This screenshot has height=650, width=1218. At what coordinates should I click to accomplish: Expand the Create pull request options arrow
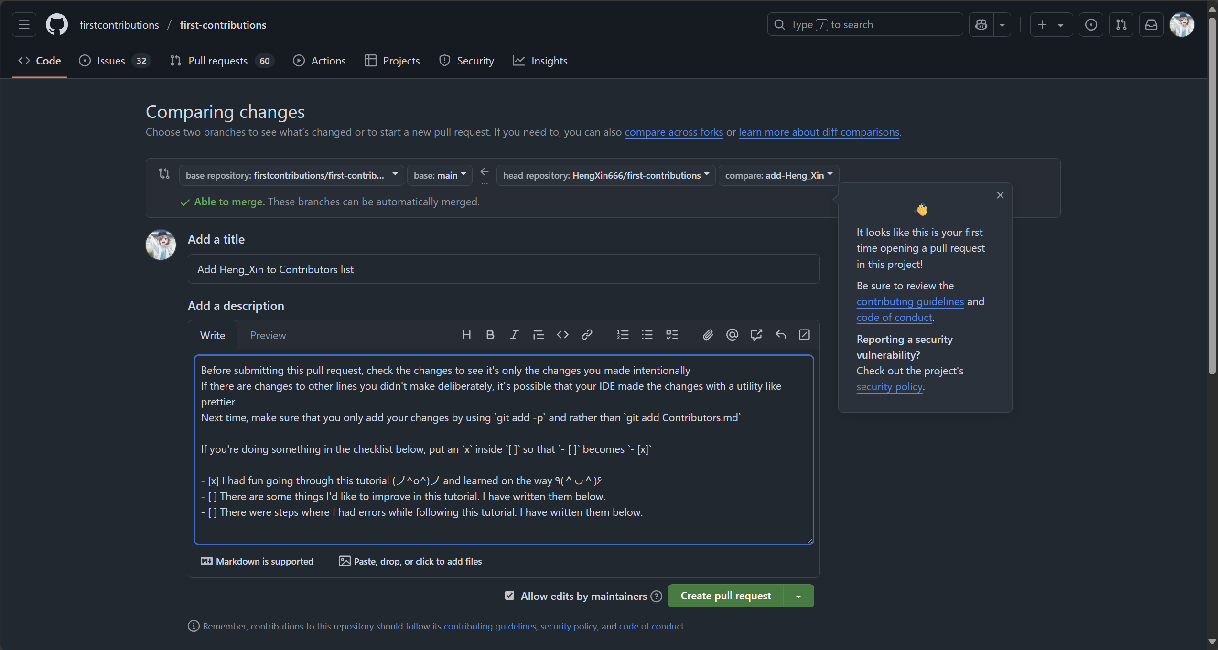[x=798, y=596]
